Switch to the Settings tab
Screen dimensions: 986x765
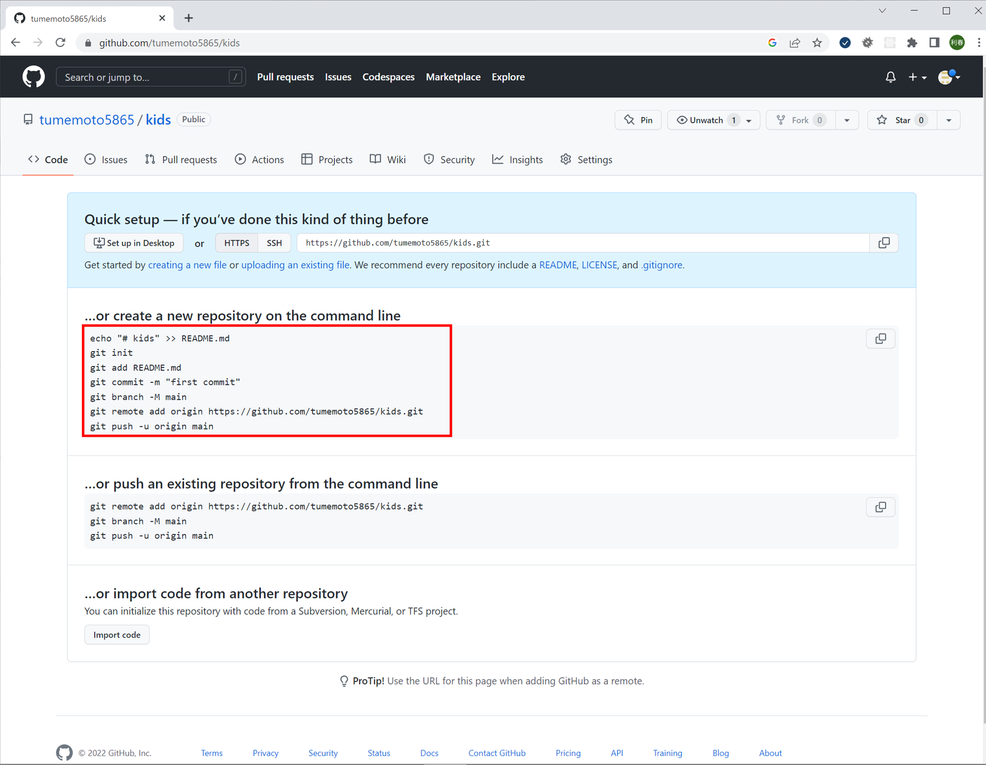coord(586,160)
